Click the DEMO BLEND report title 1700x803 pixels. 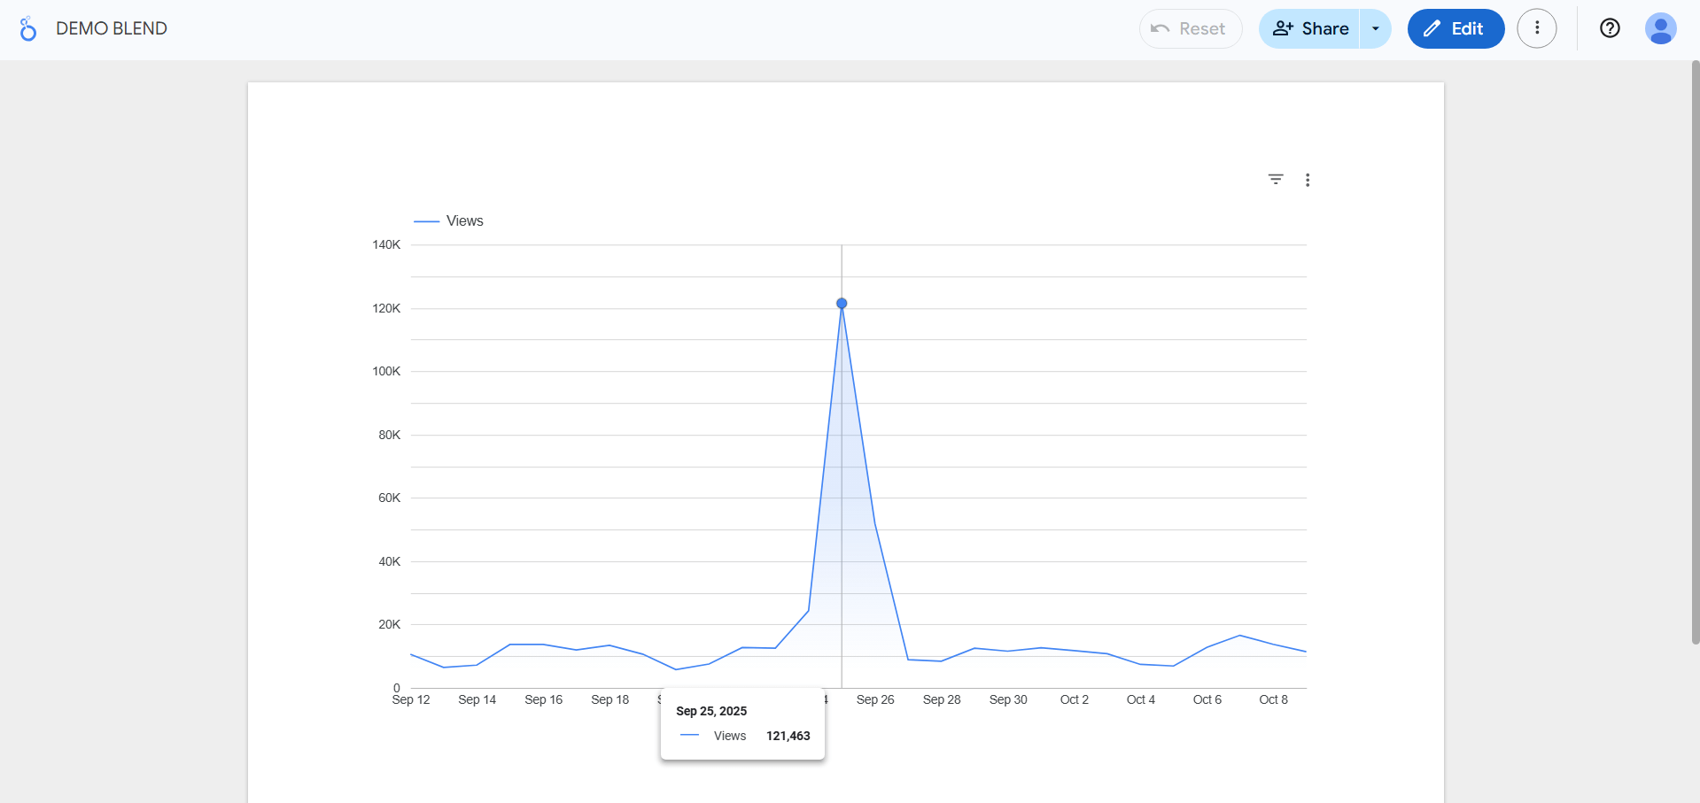coord(112,28)
